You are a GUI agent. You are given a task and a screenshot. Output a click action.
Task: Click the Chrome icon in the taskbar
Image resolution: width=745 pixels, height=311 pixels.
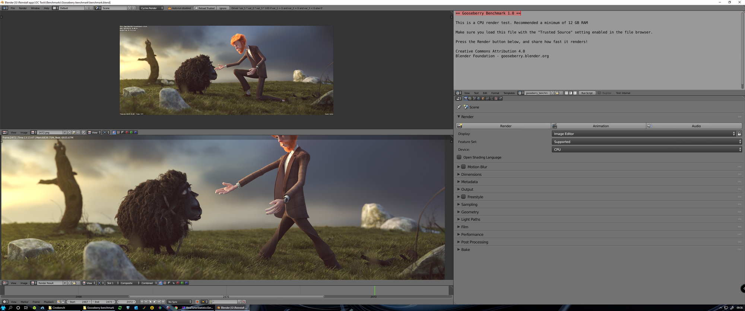pyautogui.click(x=176, y=308)
